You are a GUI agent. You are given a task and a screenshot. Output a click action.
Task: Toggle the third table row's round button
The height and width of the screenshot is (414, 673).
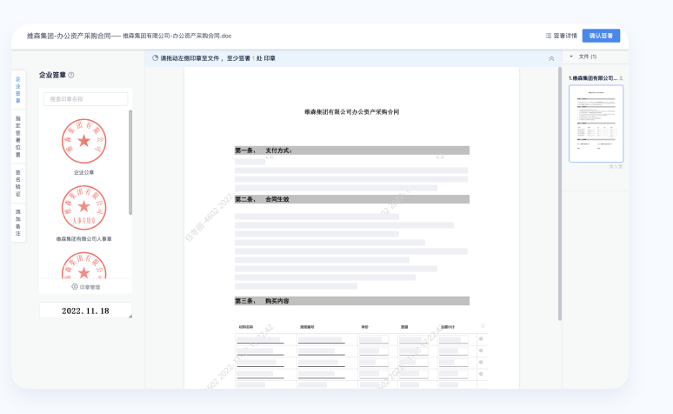tap(481, 361)
